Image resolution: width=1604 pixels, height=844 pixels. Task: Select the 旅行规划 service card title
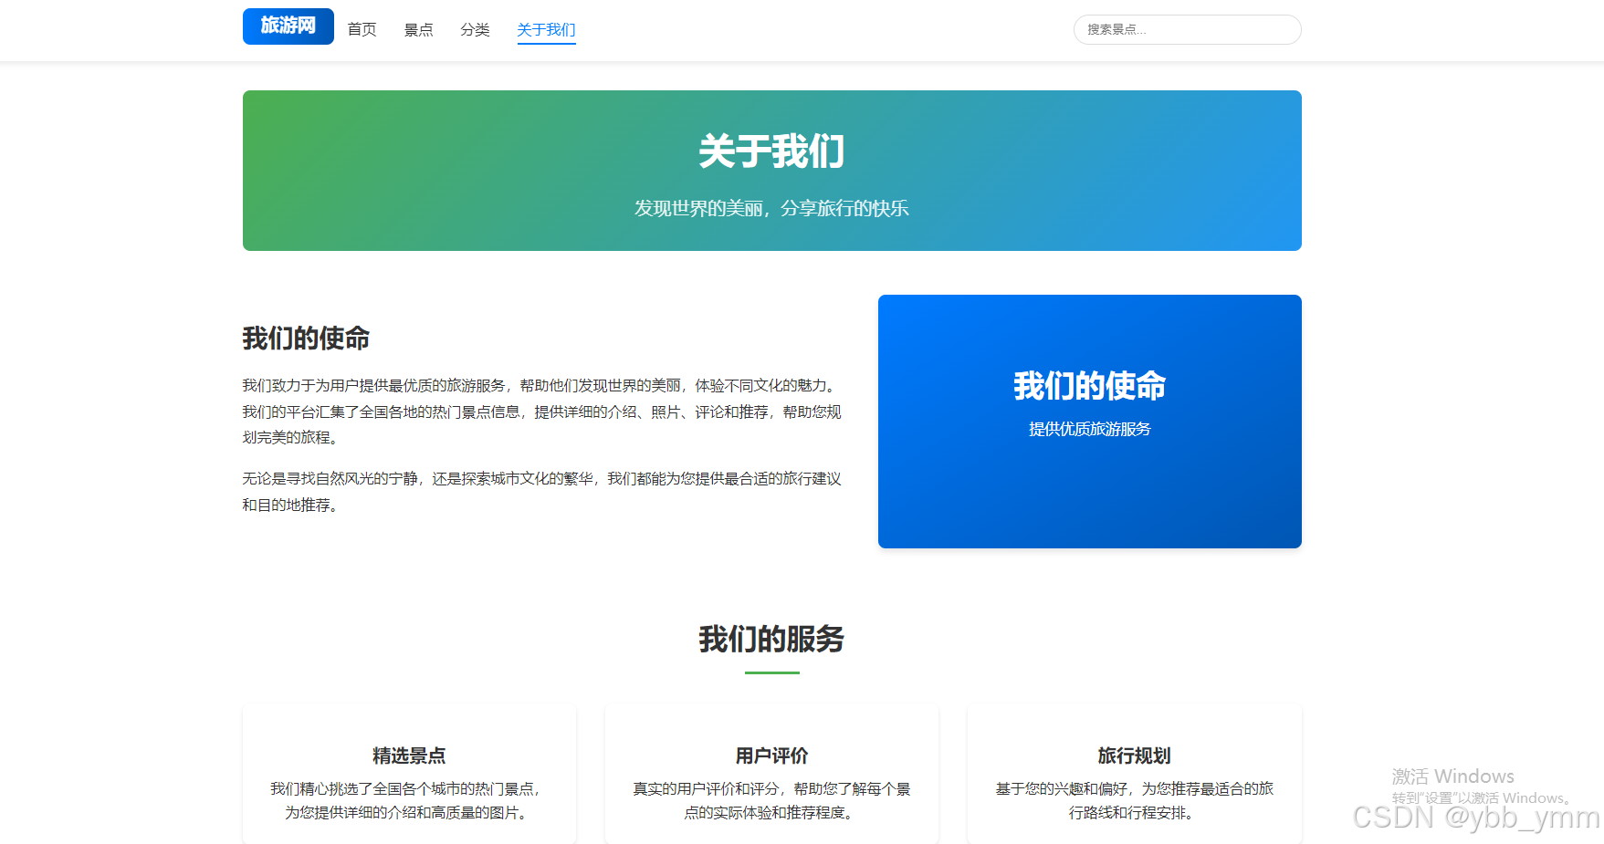point(1134,755)
